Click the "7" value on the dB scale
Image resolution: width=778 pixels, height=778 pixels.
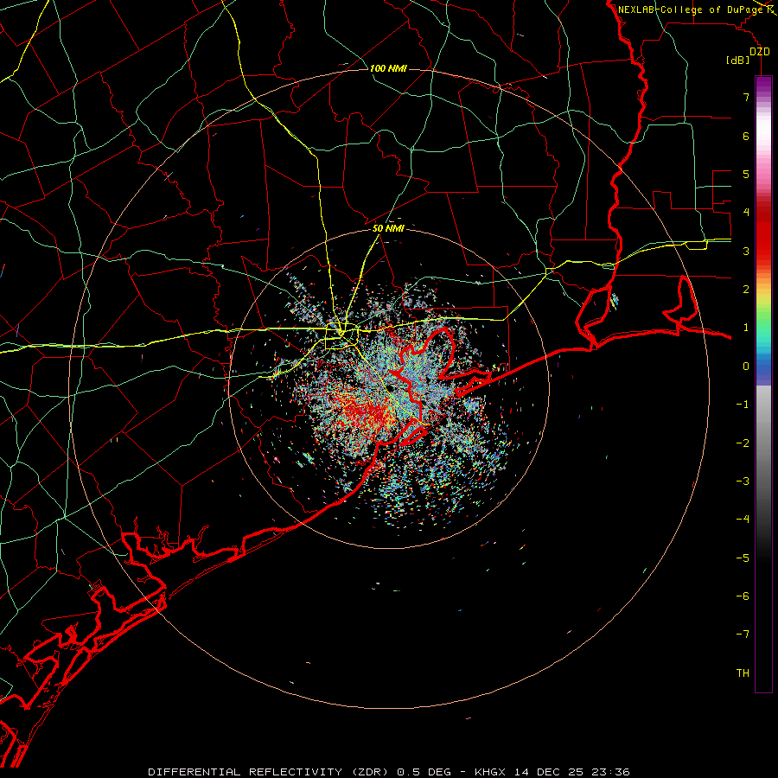[746, 97]
